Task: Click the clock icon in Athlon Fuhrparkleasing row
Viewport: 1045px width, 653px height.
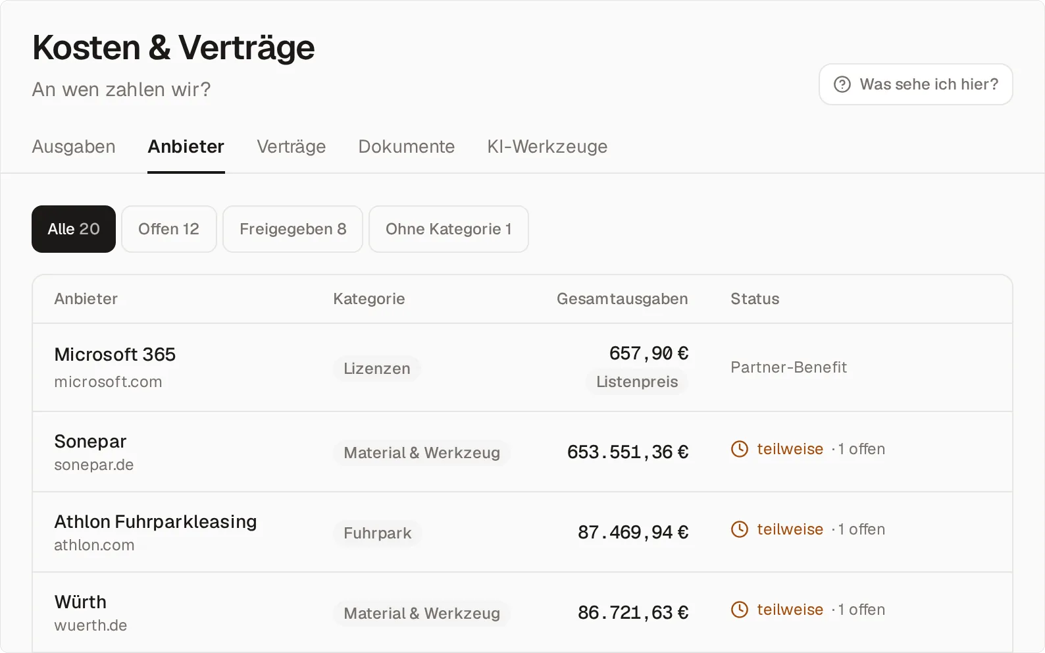Action: [740, 529]
